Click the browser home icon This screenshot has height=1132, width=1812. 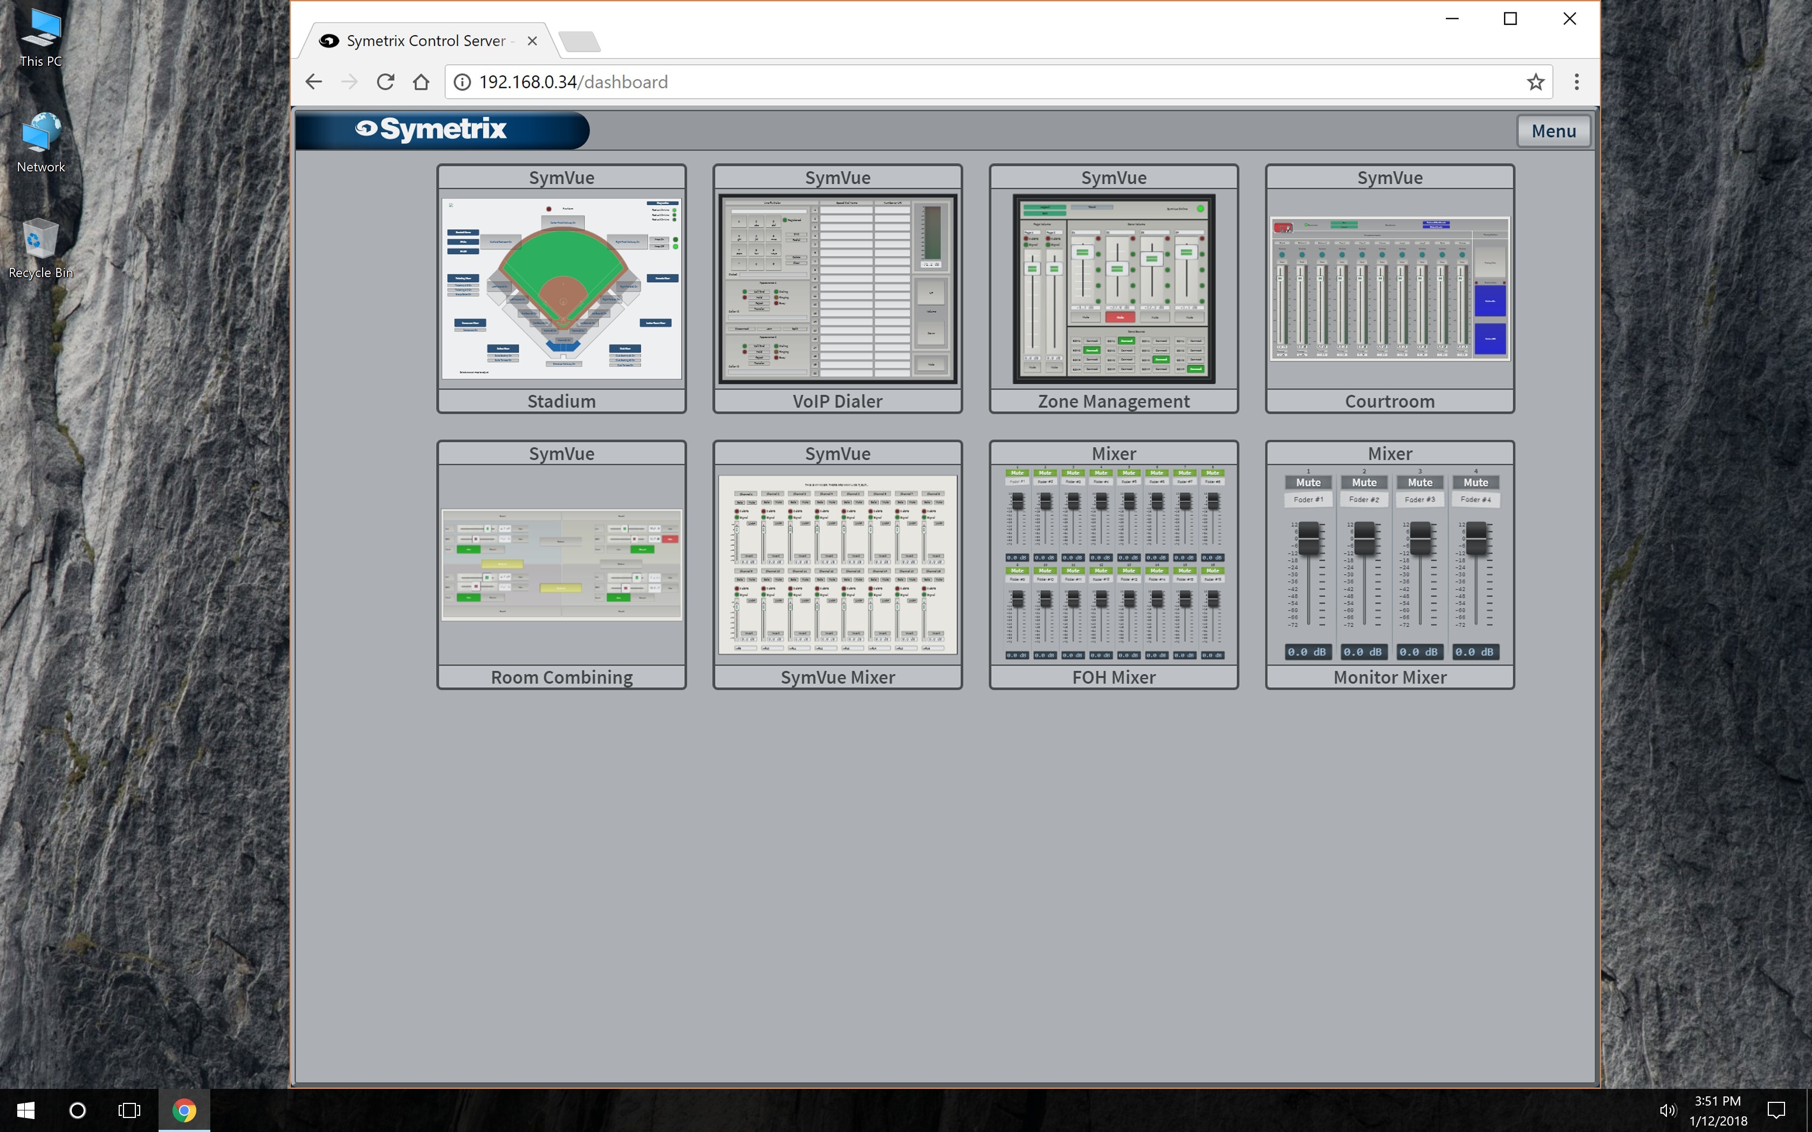[421, 81]
